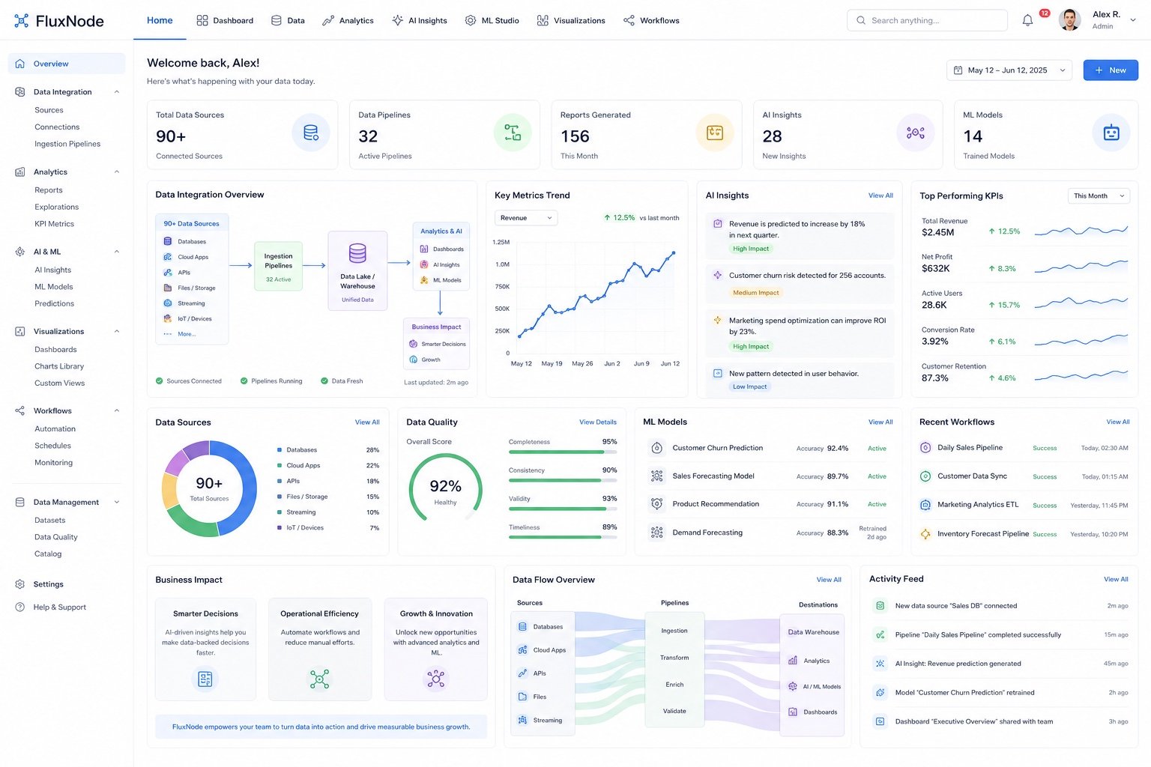Click the New button
1151x767 pixels.
coord(1111,70)
